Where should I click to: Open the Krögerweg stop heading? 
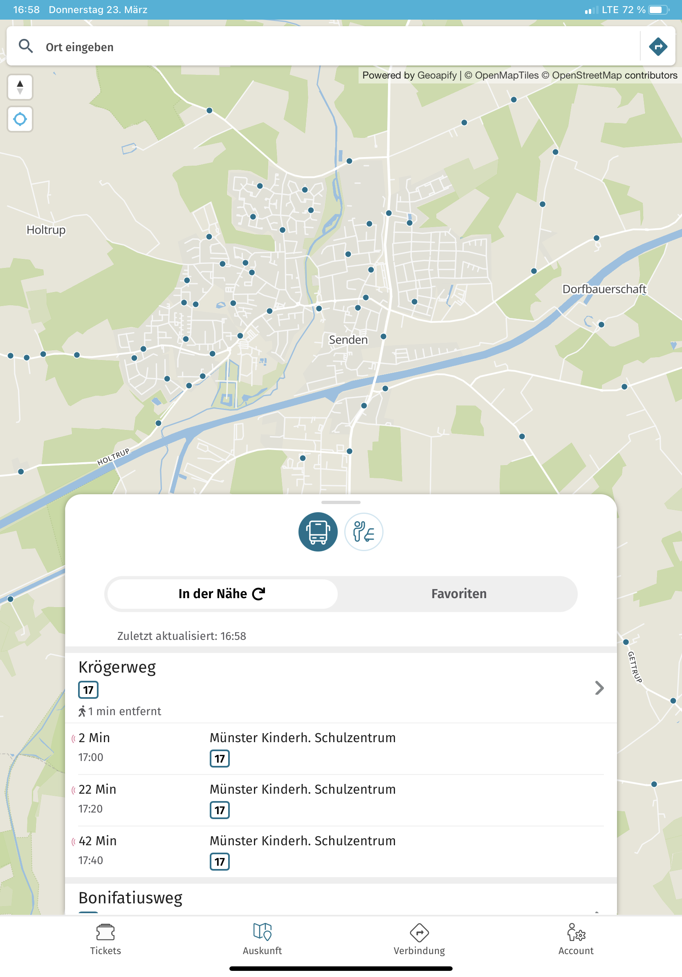pos(117,667)
